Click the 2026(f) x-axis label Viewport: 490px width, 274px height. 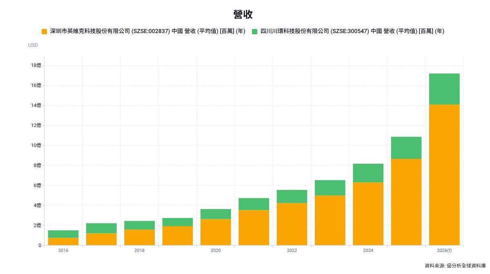coord(444,250)
